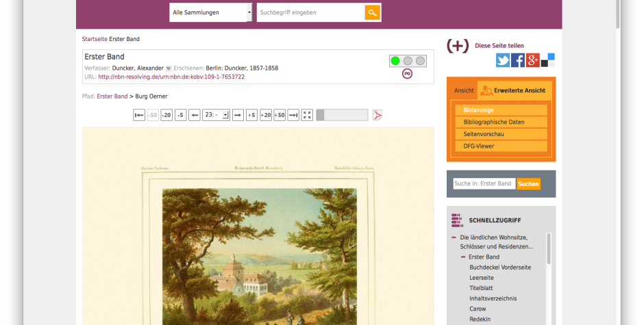644x325 pixels.
Task: Go back 5 pages
Action: (180, 116)
